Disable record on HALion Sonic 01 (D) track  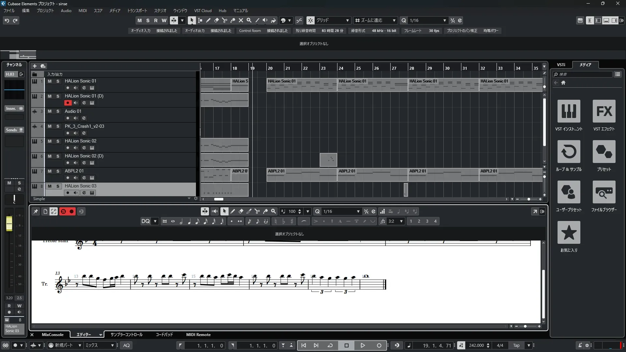67,103
